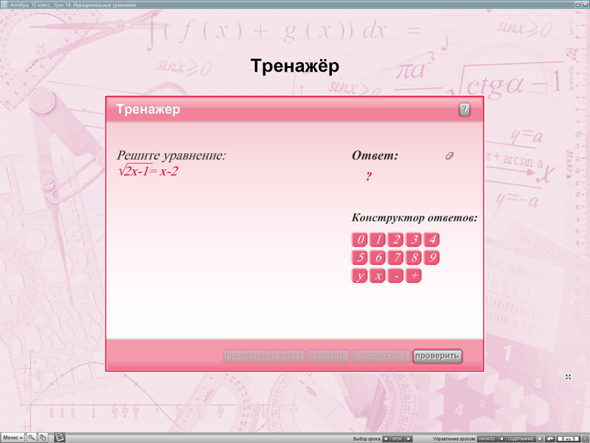The width and height of the screenshot is (590, 443).
Task: Click the eraser icon beside Ответ
Action: pyautogui.click(x=450, y=155)
